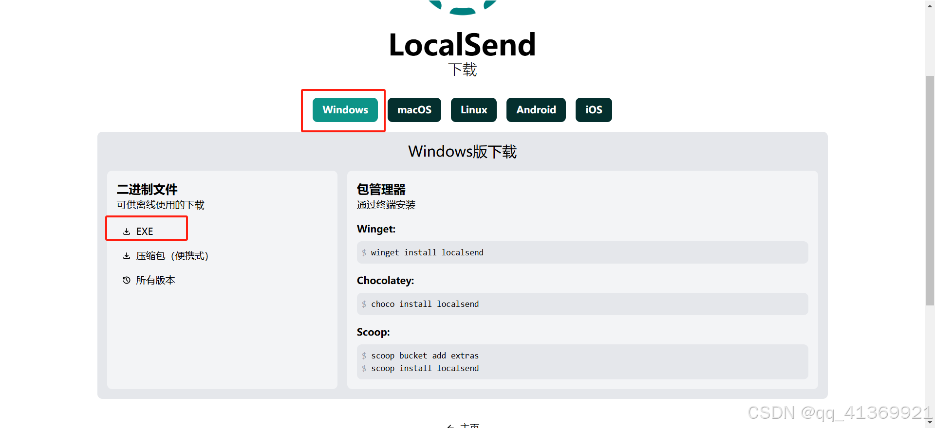Select the winget install localsend command
Viewport: 935px width, 428px height.
[x=427, y=252]
